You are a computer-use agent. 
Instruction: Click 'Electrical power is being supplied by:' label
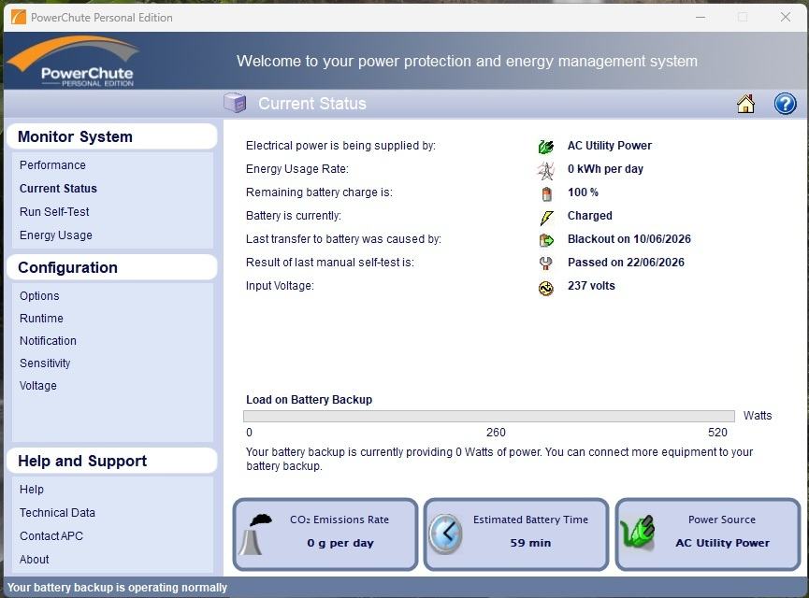pyautogui.click(x=340, y=146)
